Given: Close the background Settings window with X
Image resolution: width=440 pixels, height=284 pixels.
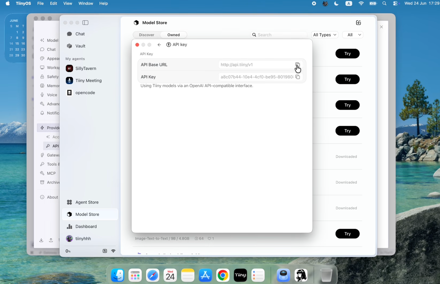Looking at the screenshot, I should (x=381, y=27).
